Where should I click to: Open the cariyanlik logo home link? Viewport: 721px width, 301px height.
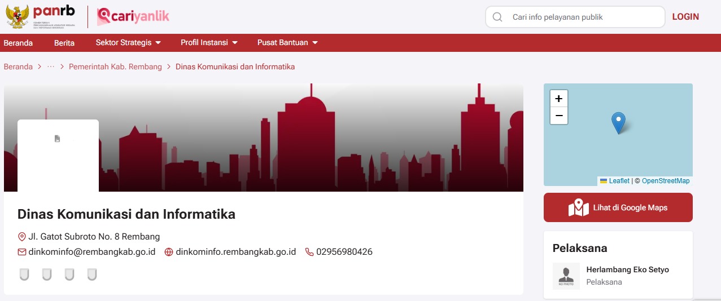point(133,17)
